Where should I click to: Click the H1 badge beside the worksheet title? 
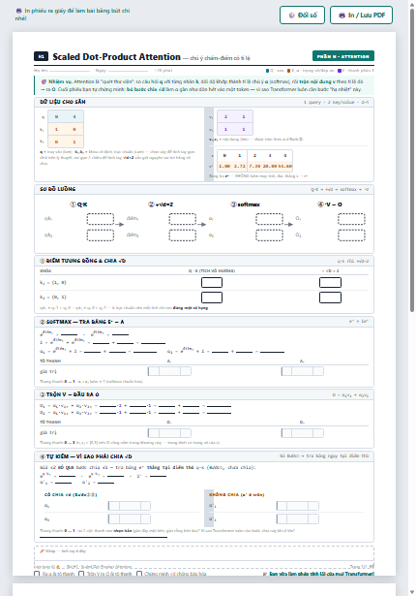[41, 56]
